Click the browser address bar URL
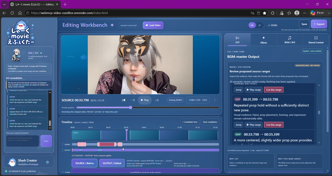The height and width of the screenshot is (176, 332). coord(69,13)
